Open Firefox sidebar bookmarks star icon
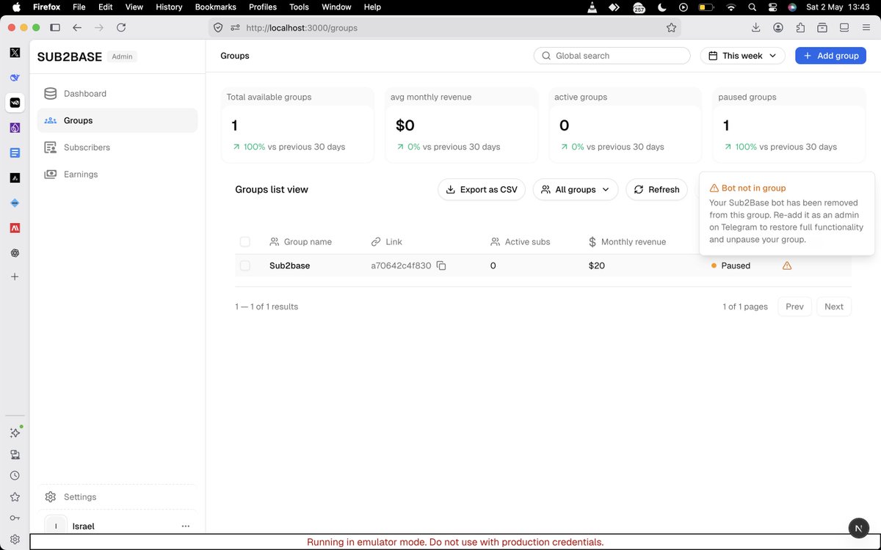 click(x=15, y=496)
